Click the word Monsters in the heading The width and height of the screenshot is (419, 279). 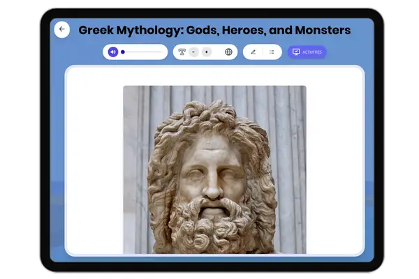pyautogui.click(x=318, y=30)
